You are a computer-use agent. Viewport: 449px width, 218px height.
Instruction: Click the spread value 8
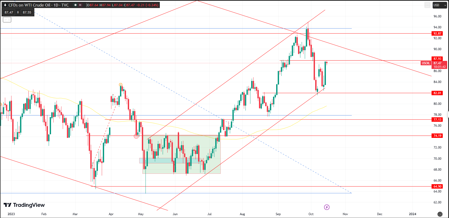(x=18, y=12)
